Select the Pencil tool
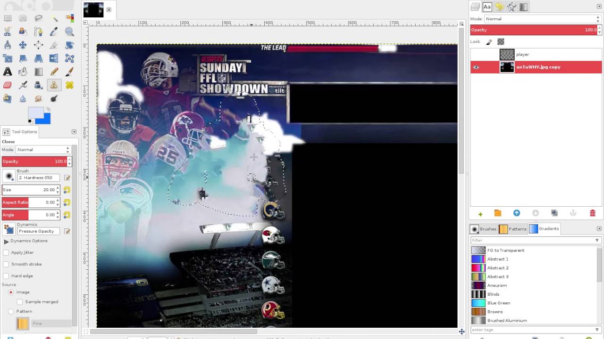 click(x=54, y=72)
